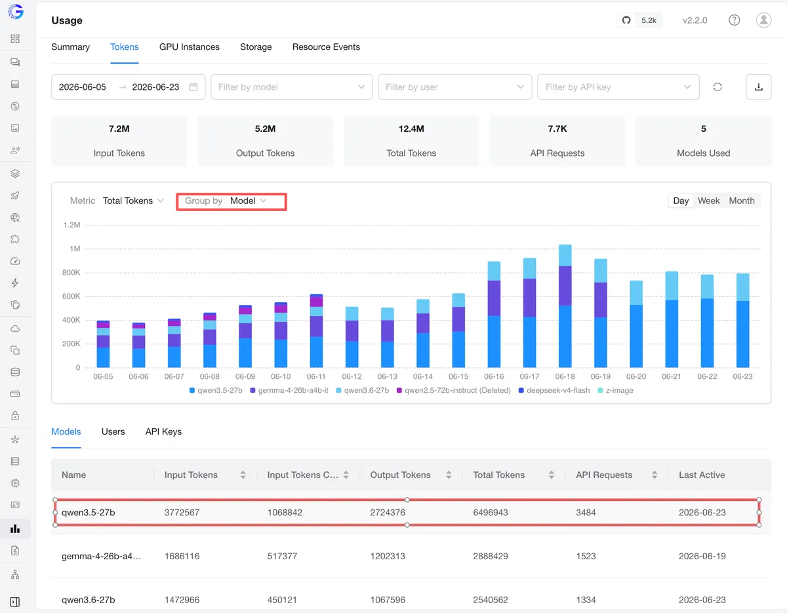Switch chart granularity to Week
The image size is (787, 613).
click(708, 201)
